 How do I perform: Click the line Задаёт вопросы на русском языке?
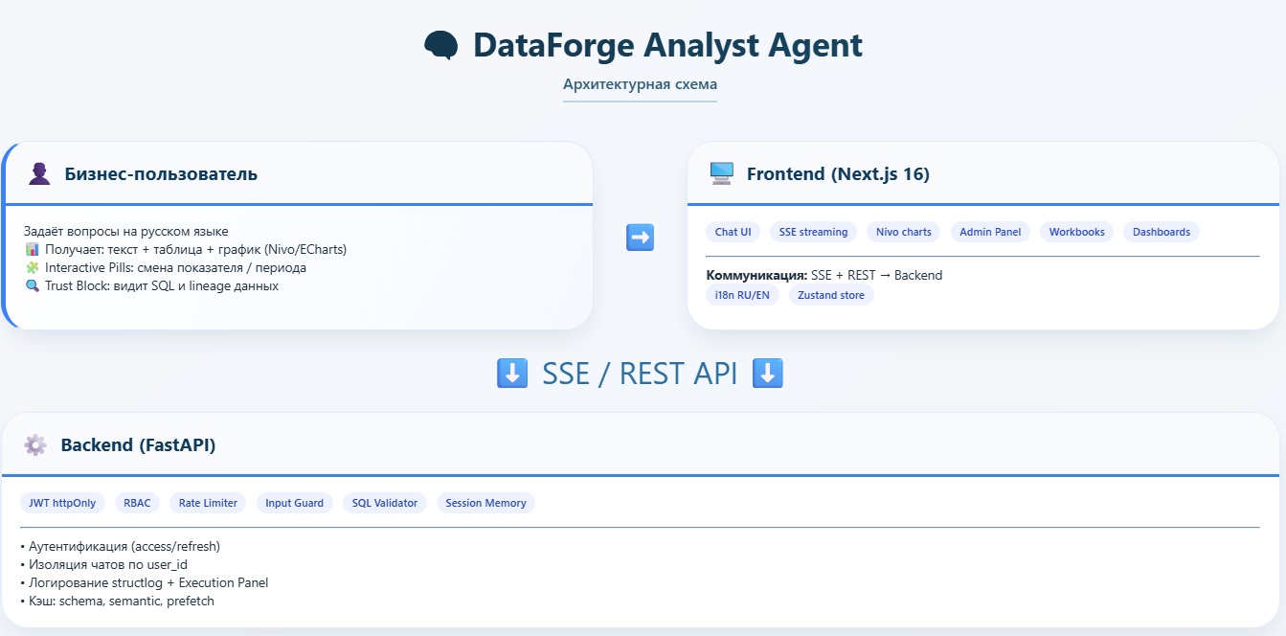click(x=126, y=231)
